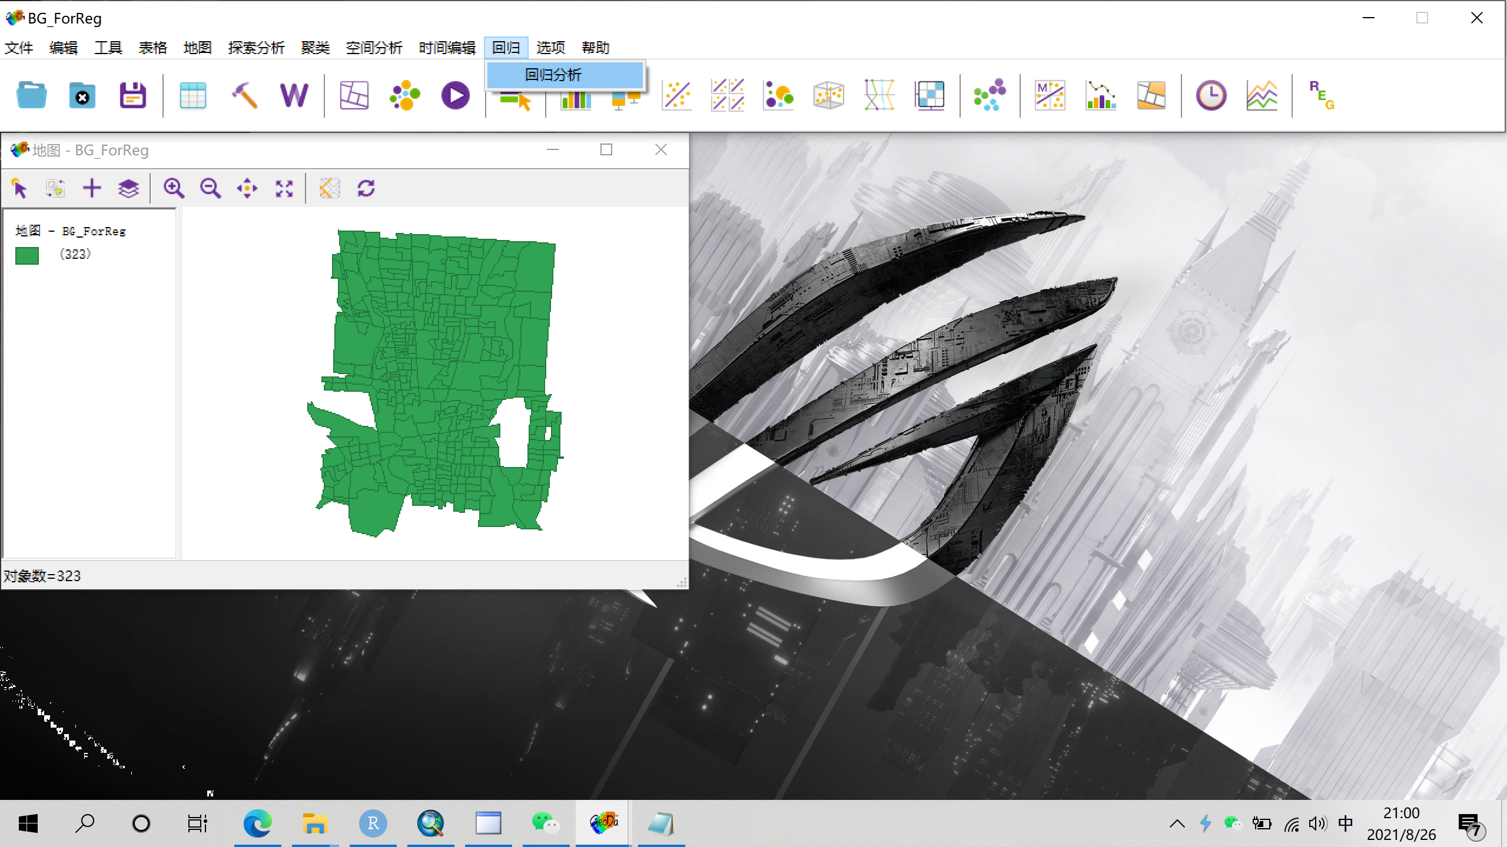Screen dimensions: 1507x847
Task: Click the legend title 地图 - BG_ForReg
Action: 71,231
